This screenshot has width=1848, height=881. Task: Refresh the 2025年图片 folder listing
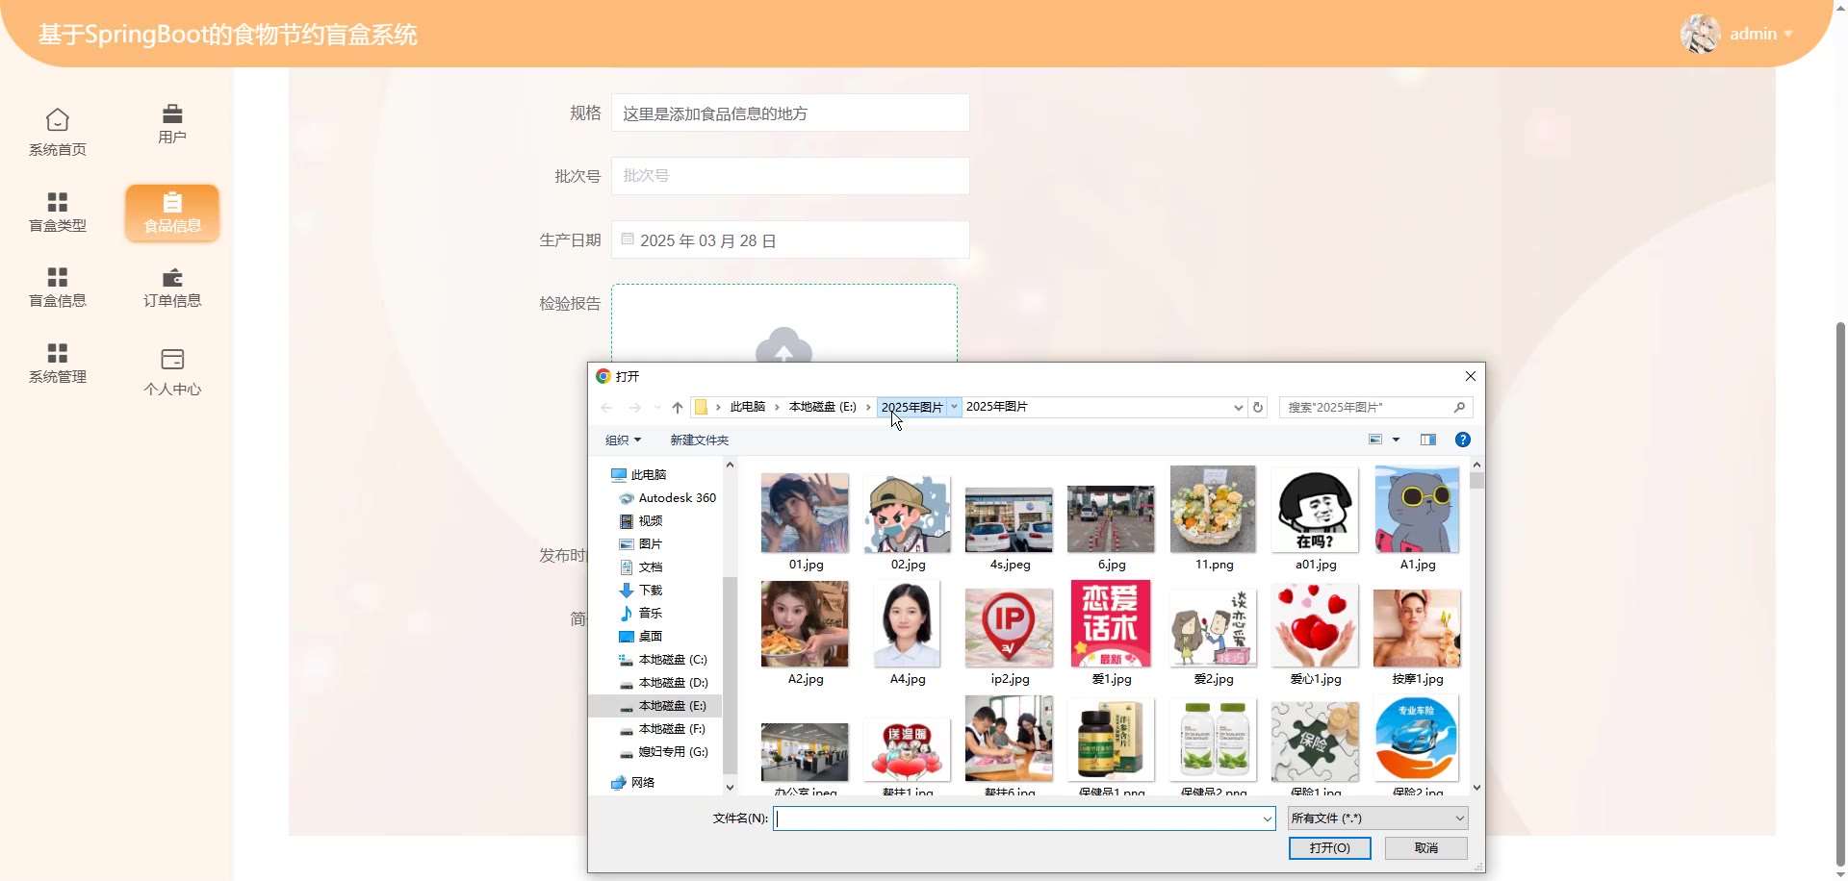pyautogui.click(x=1258, y=408)
